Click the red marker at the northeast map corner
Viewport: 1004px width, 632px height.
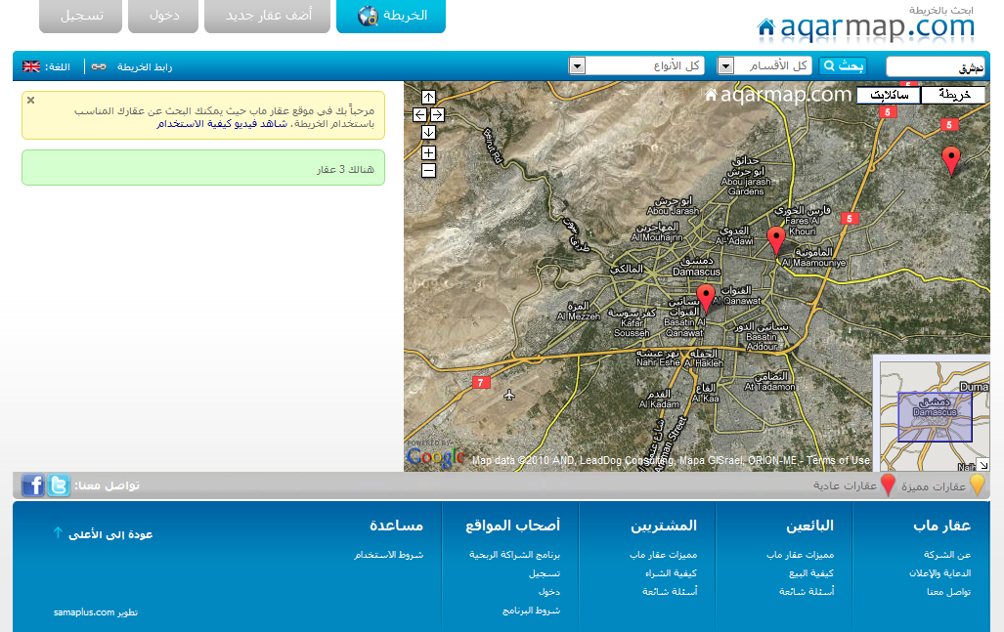coord(951,160)
